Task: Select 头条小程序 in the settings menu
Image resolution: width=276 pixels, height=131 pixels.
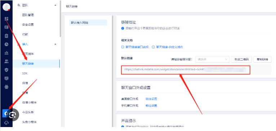Action: (x=29, y=122)
